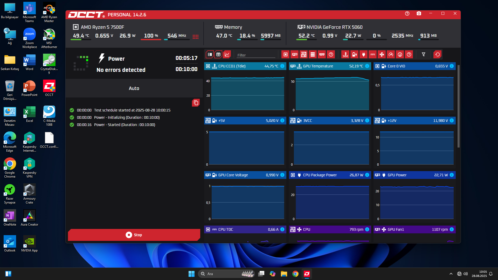Toggle the storage hardware filter
This screenshot has width=498, height=280.
pyautogui.click(x=313, y=54)
